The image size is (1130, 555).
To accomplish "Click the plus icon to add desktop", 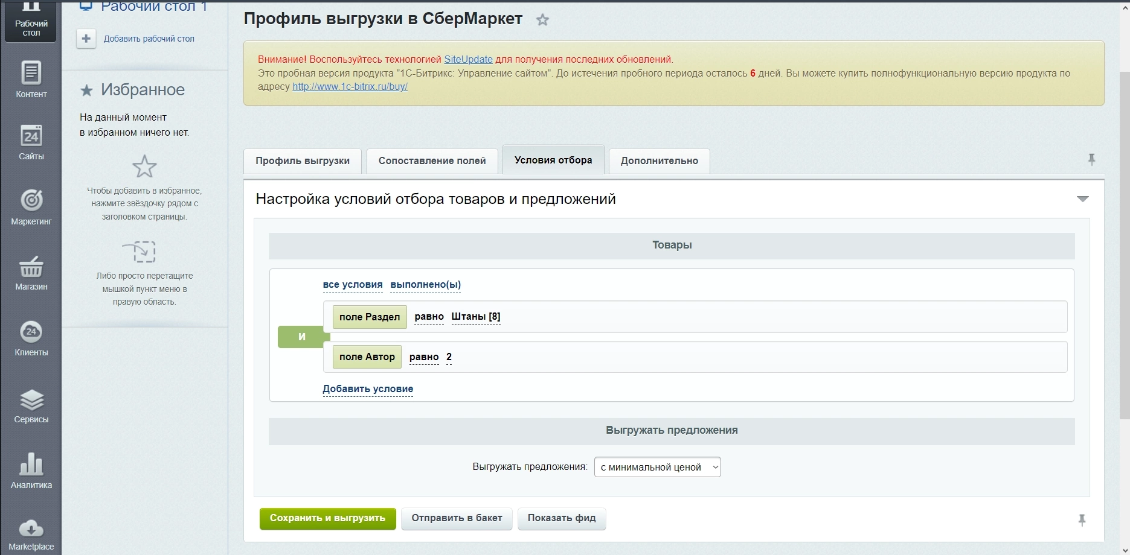I will (x=86, y=39).
